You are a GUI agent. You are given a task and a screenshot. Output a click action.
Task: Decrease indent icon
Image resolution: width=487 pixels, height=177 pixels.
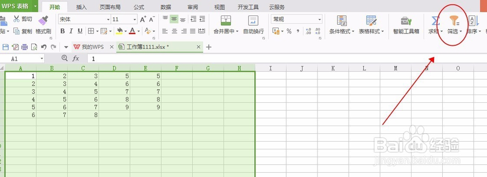pyautogui.click(x=193, y=19)
